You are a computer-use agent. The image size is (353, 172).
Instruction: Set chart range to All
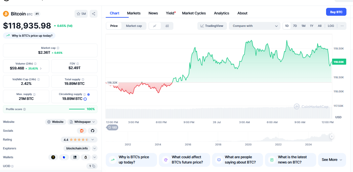320,26
